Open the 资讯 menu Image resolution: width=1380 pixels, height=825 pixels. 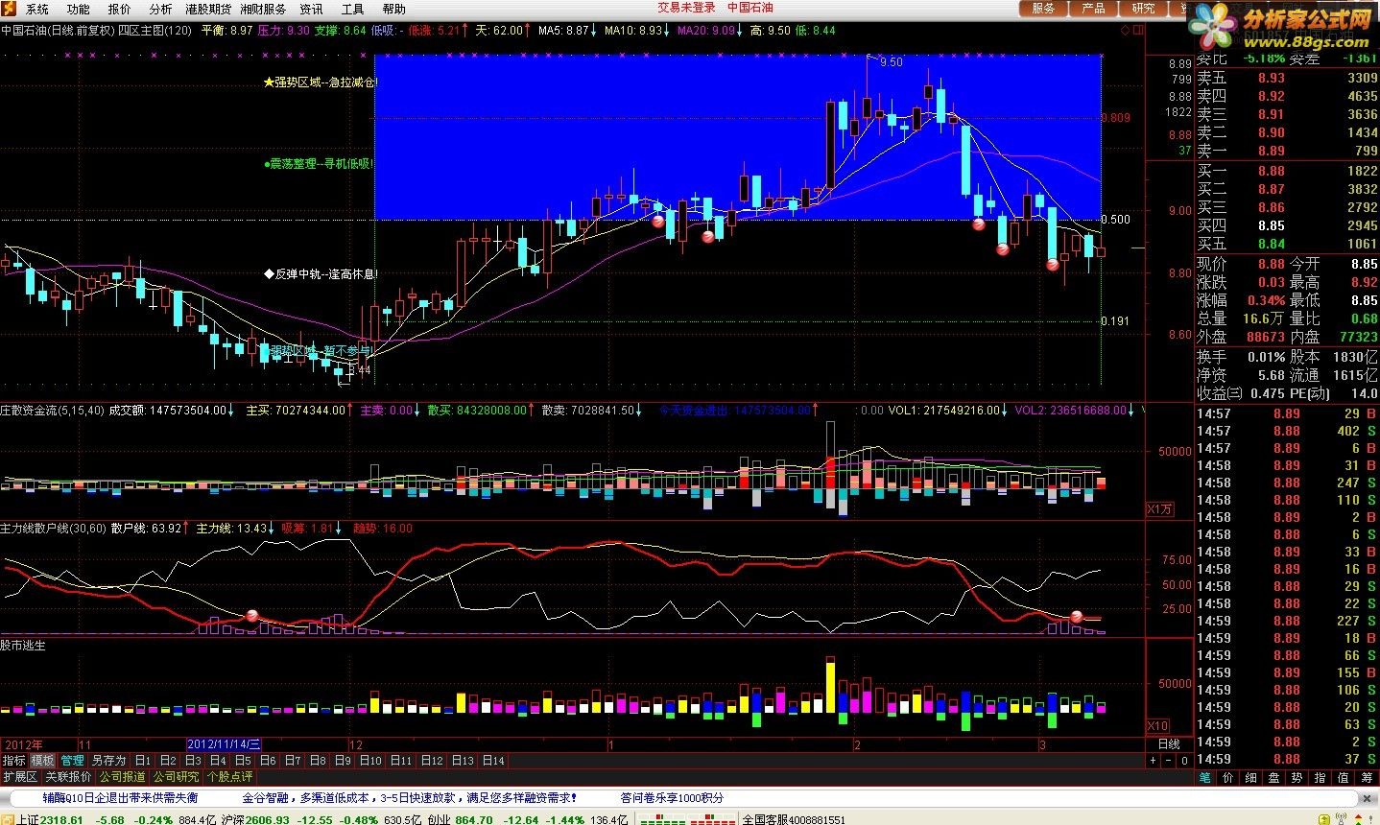[x=311, y=9]
